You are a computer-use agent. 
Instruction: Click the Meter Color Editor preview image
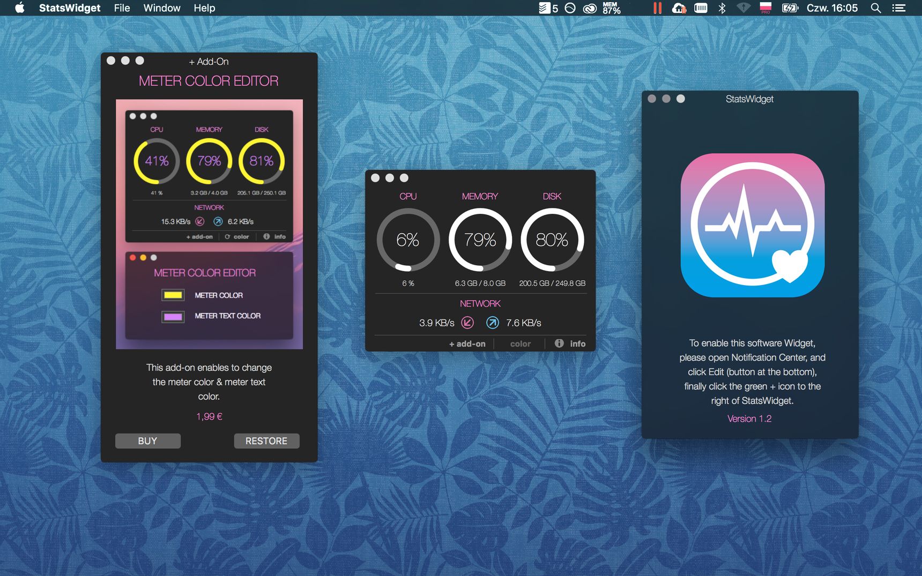point(209,224)
